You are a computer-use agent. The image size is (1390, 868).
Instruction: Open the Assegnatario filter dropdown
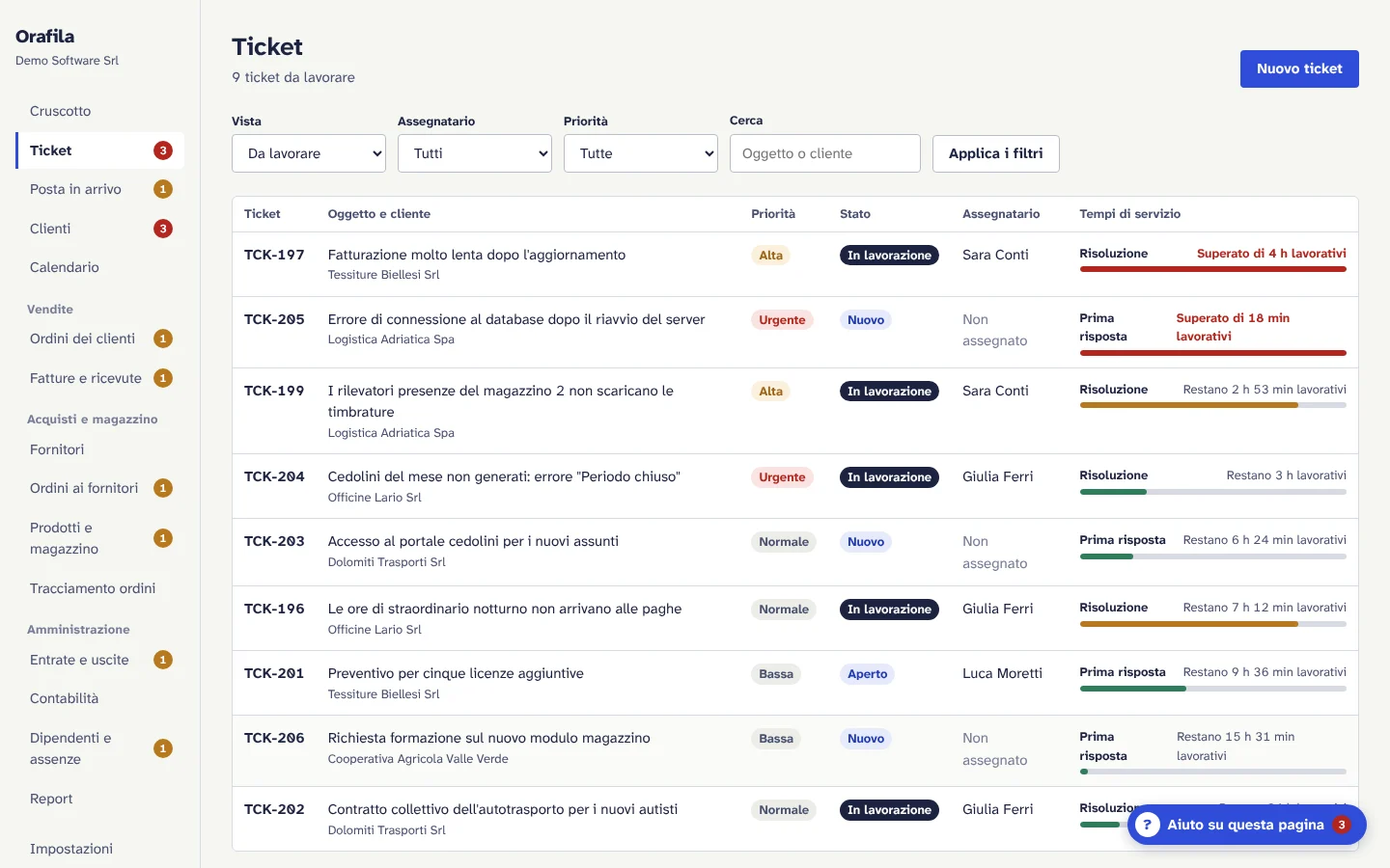[475, 153]
